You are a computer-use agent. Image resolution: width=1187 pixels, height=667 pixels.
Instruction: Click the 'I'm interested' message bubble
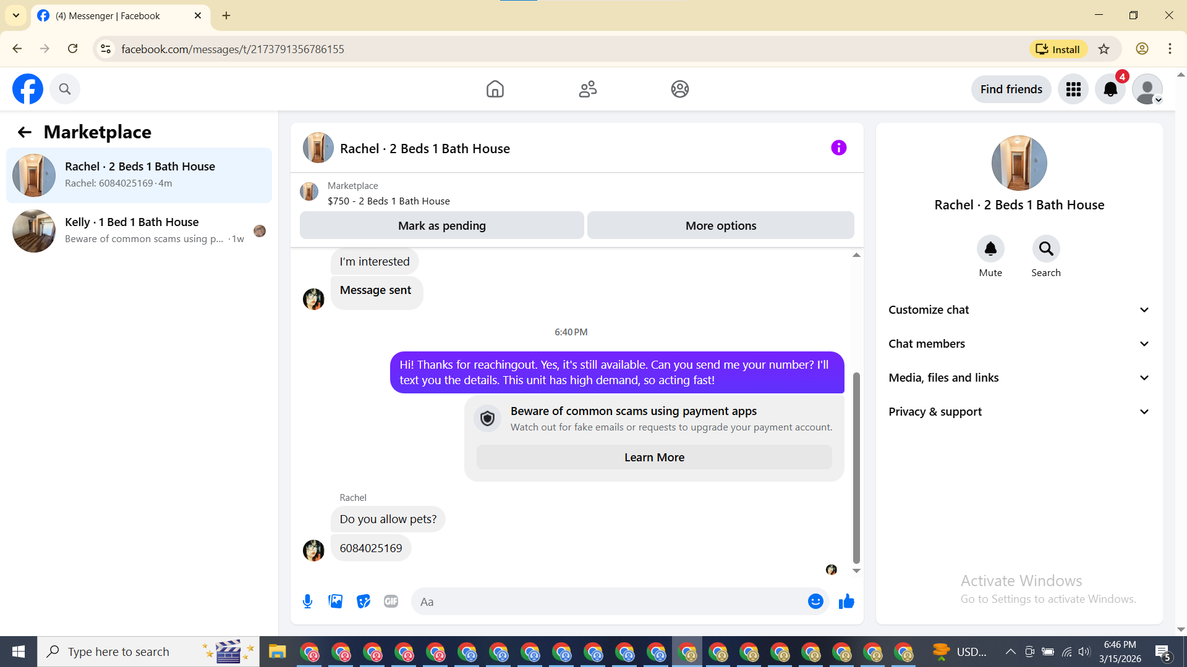(375, 262)
